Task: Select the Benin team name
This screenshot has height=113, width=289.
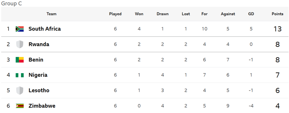Action: (x=36, y=60)
